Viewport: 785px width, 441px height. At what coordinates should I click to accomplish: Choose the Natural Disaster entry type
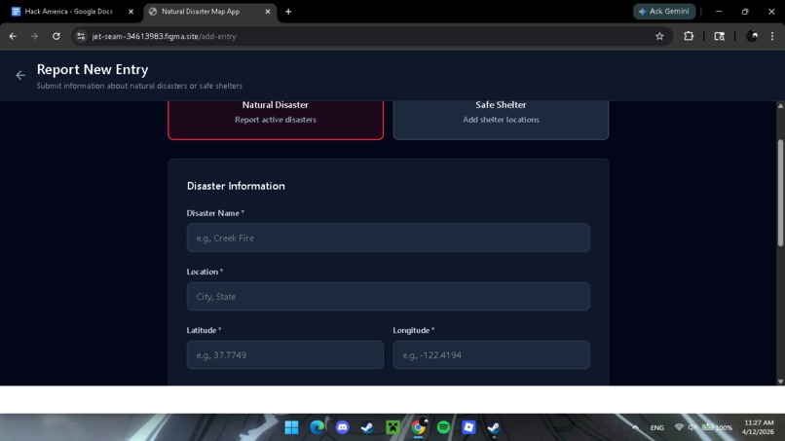pyautogui.click(x=276, y=119)
